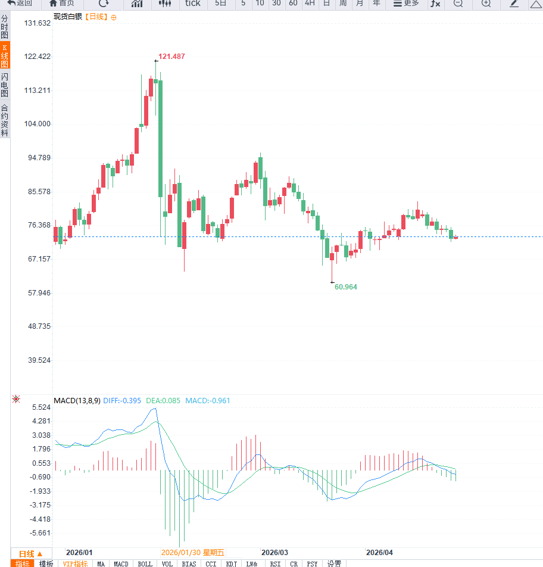Go to 首页 home icon
The height and width of the screenshot is (567, 543).
tap(62, 4)
